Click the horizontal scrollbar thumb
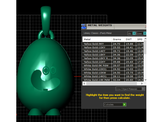The height and width of the screenshot is (122, 163). (111, 83)
